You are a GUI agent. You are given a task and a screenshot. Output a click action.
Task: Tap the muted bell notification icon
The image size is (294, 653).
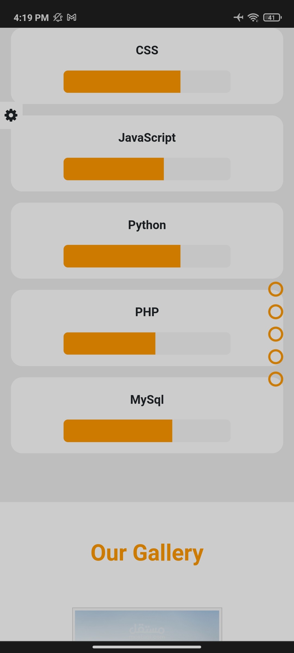click(x=58, y=17)
